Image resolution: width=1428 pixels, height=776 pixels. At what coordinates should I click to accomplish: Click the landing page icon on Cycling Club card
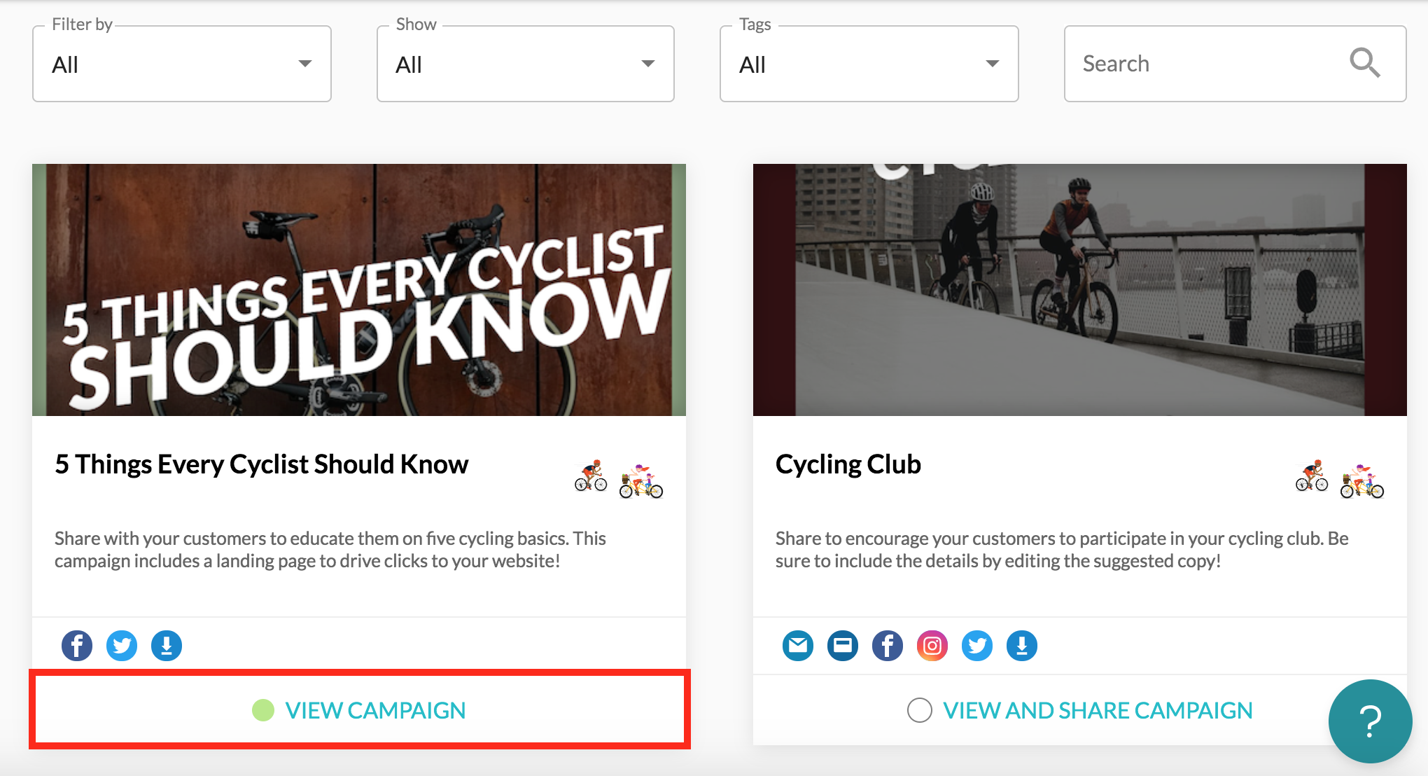coord(843,646)
